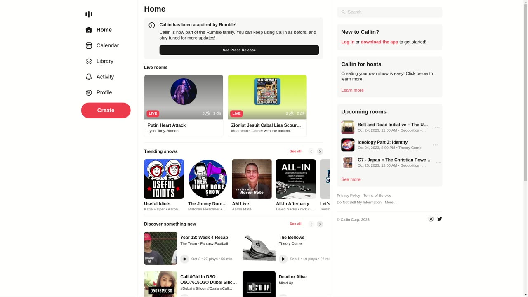Open The Jimmy Dore Show cover
The image size is (528, 297).
point(208,179)
